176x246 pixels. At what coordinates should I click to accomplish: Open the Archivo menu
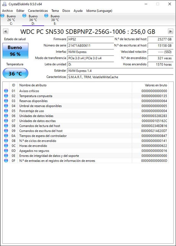coord(7,11)
